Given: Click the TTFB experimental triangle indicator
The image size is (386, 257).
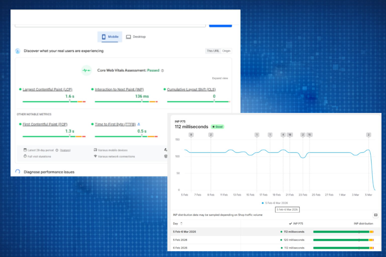Looking at the screenshot, I should point(139,124).
